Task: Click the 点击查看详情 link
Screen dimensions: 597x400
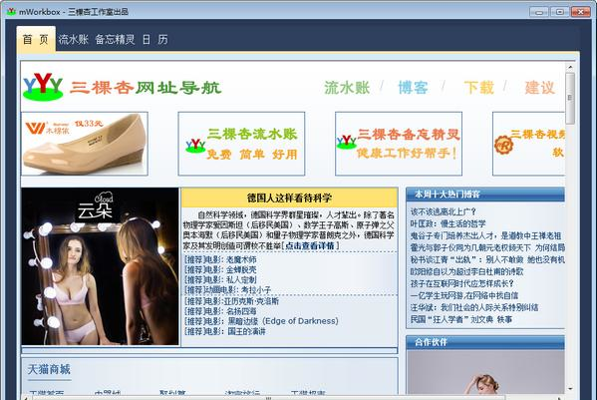Action: point(310,245)
